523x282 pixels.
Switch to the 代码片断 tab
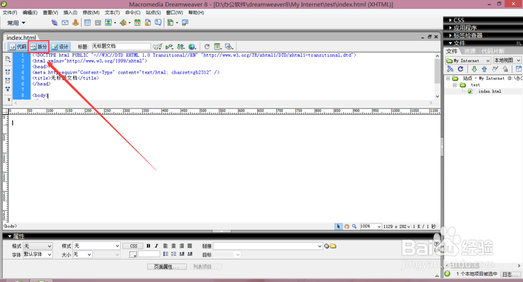click(x=493, y=51)
